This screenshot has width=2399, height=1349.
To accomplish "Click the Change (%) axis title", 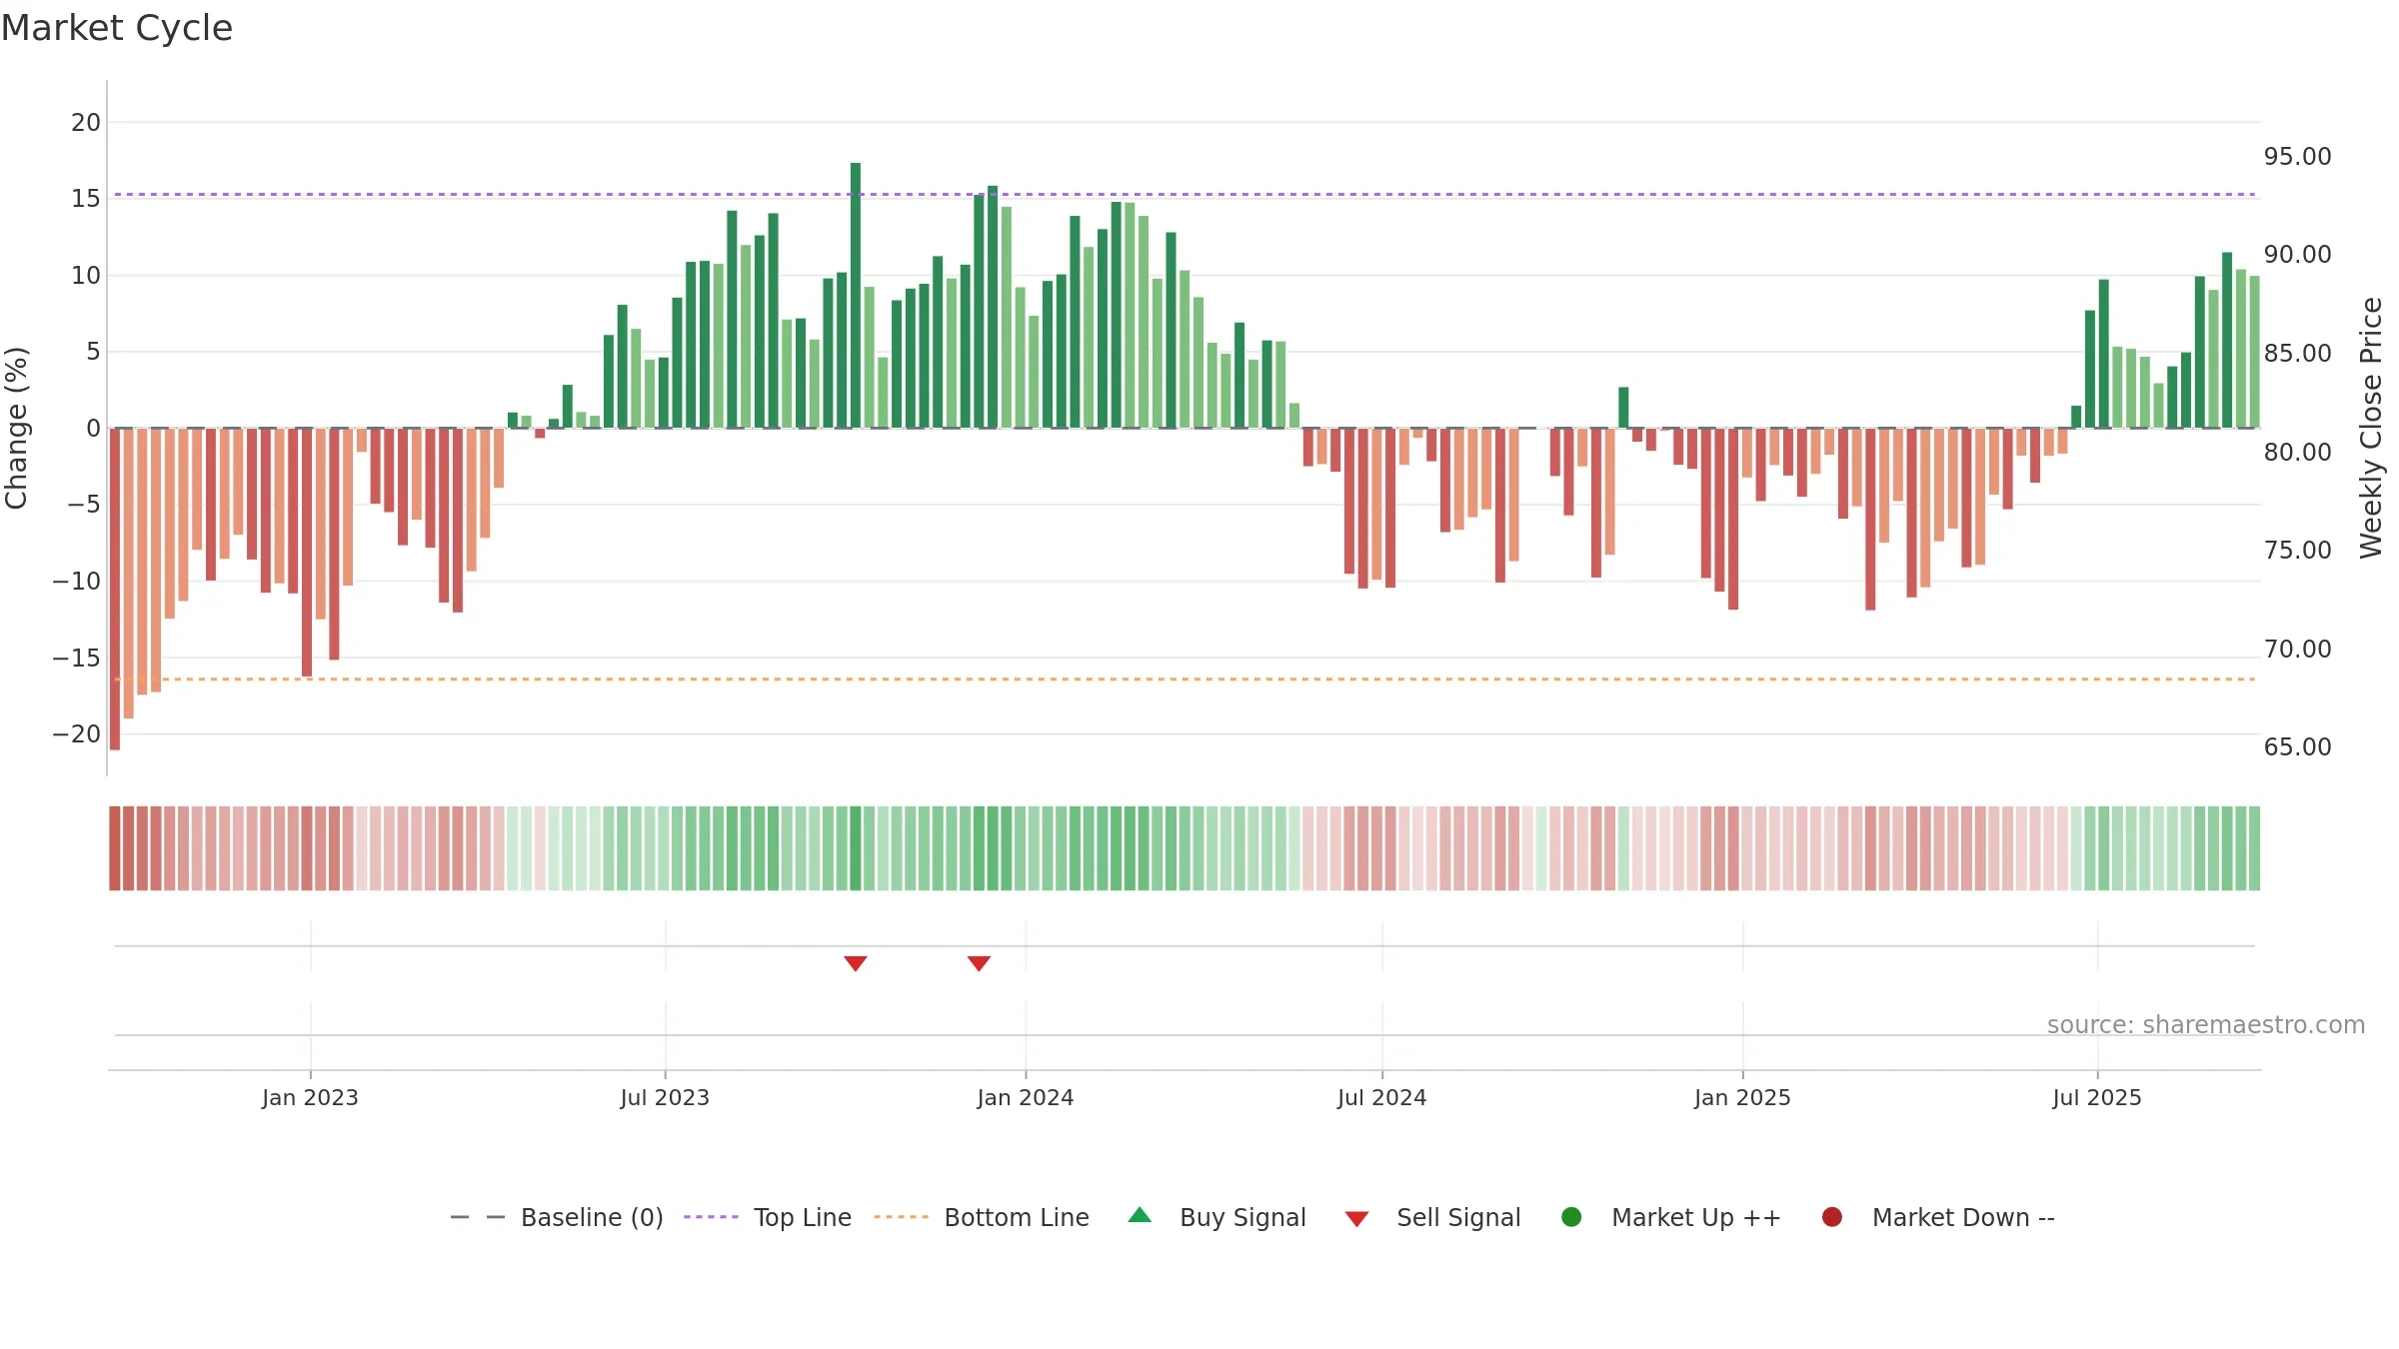I will point(16,428).
